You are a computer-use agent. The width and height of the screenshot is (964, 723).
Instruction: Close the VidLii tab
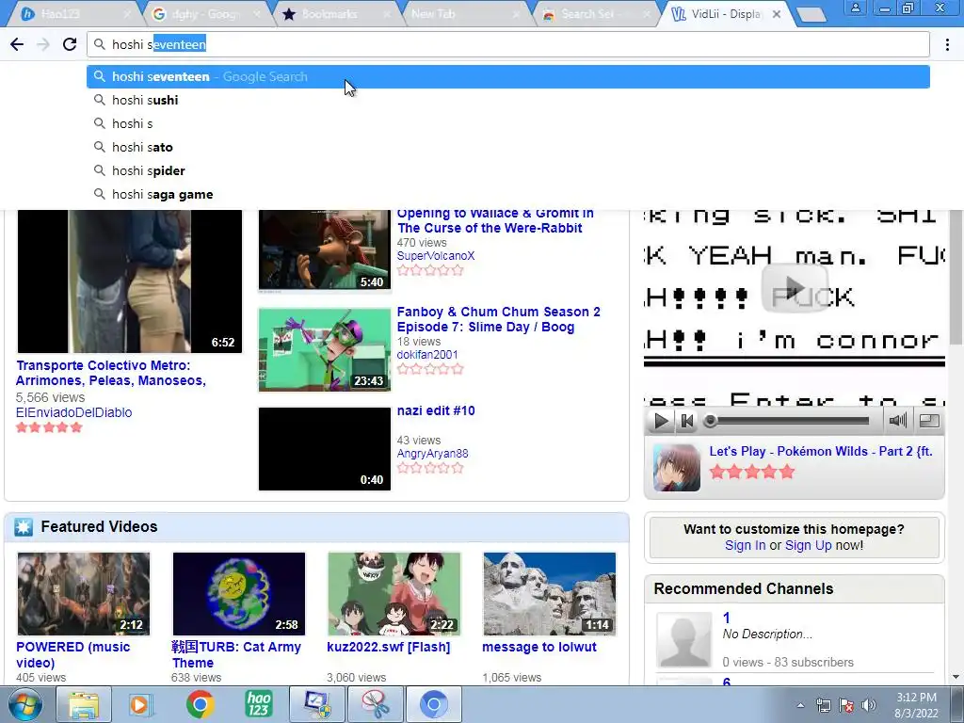[777, 14]
